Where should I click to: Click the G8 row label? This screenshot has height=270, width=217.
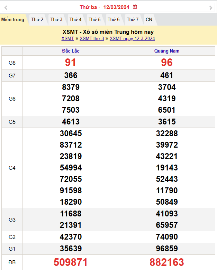pos(12,63)
